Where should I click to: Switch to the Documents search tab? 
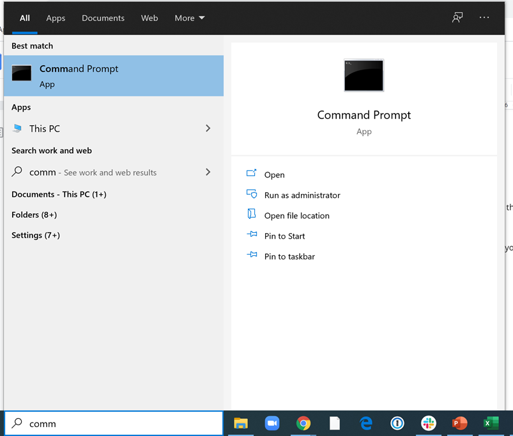click(103, 18)
